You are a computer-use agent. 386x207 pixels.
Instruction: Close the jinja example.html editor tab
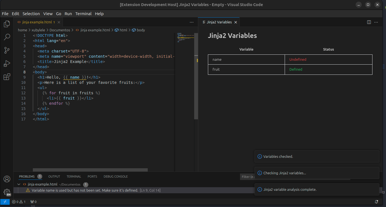pos(59,22)
